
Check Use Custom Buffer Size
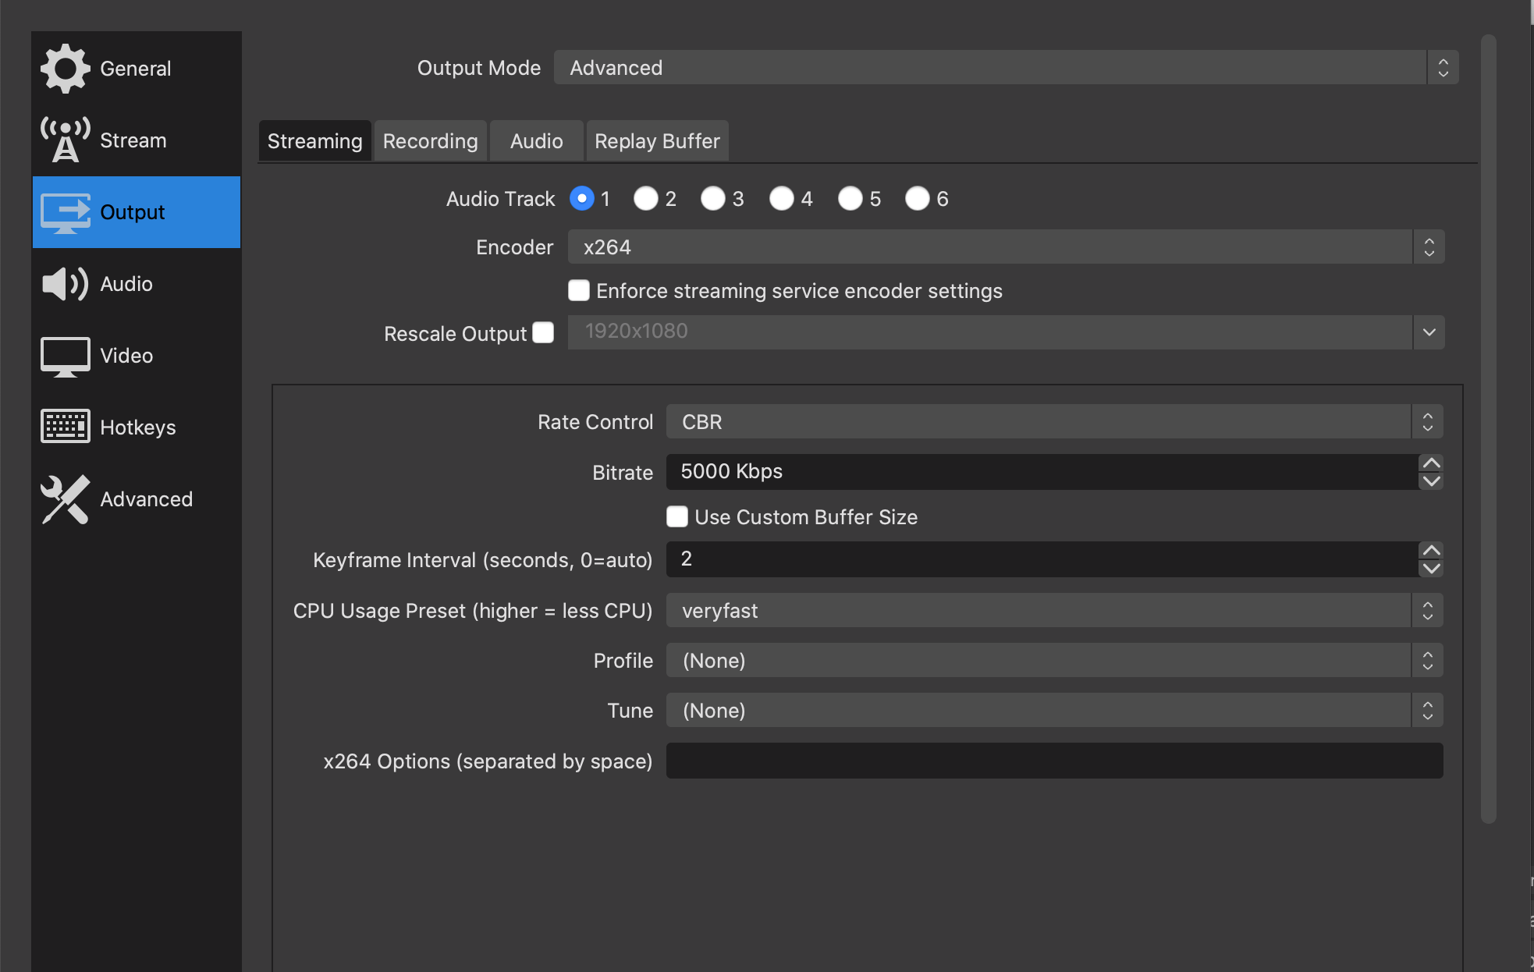677,516
